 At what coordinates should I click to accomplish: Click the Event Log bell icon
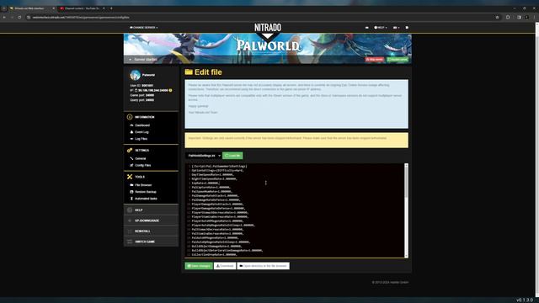pos(131,132)
